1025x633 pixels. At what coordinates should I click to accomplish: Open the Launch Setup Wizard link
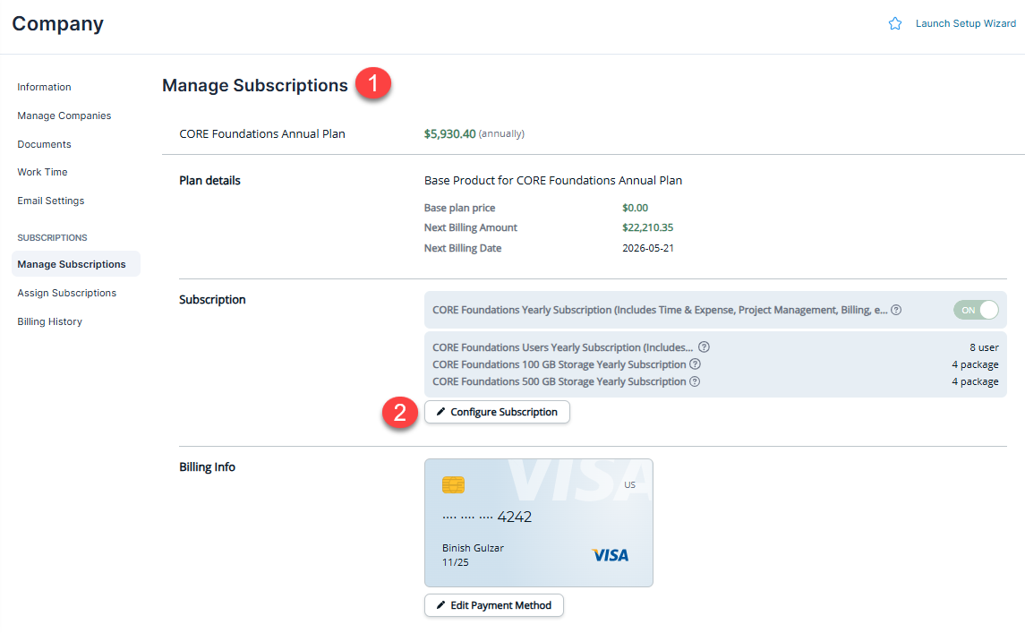point(966,23)
